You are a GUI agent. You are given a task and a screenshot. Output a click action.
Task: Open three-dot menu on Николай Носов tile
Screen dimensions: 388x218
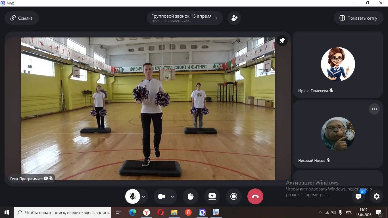(x=374, y=109)
